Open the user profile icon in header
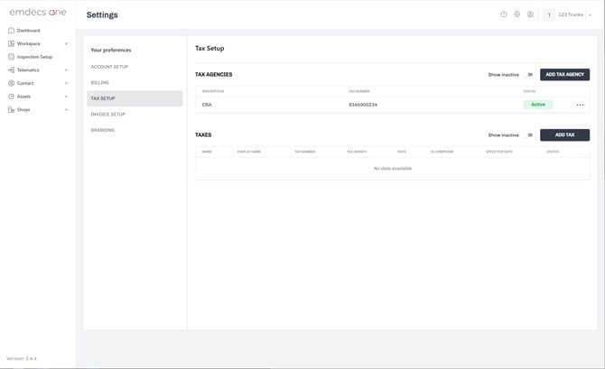The width and height of the screenshot is (605, 369). (530, 14)
